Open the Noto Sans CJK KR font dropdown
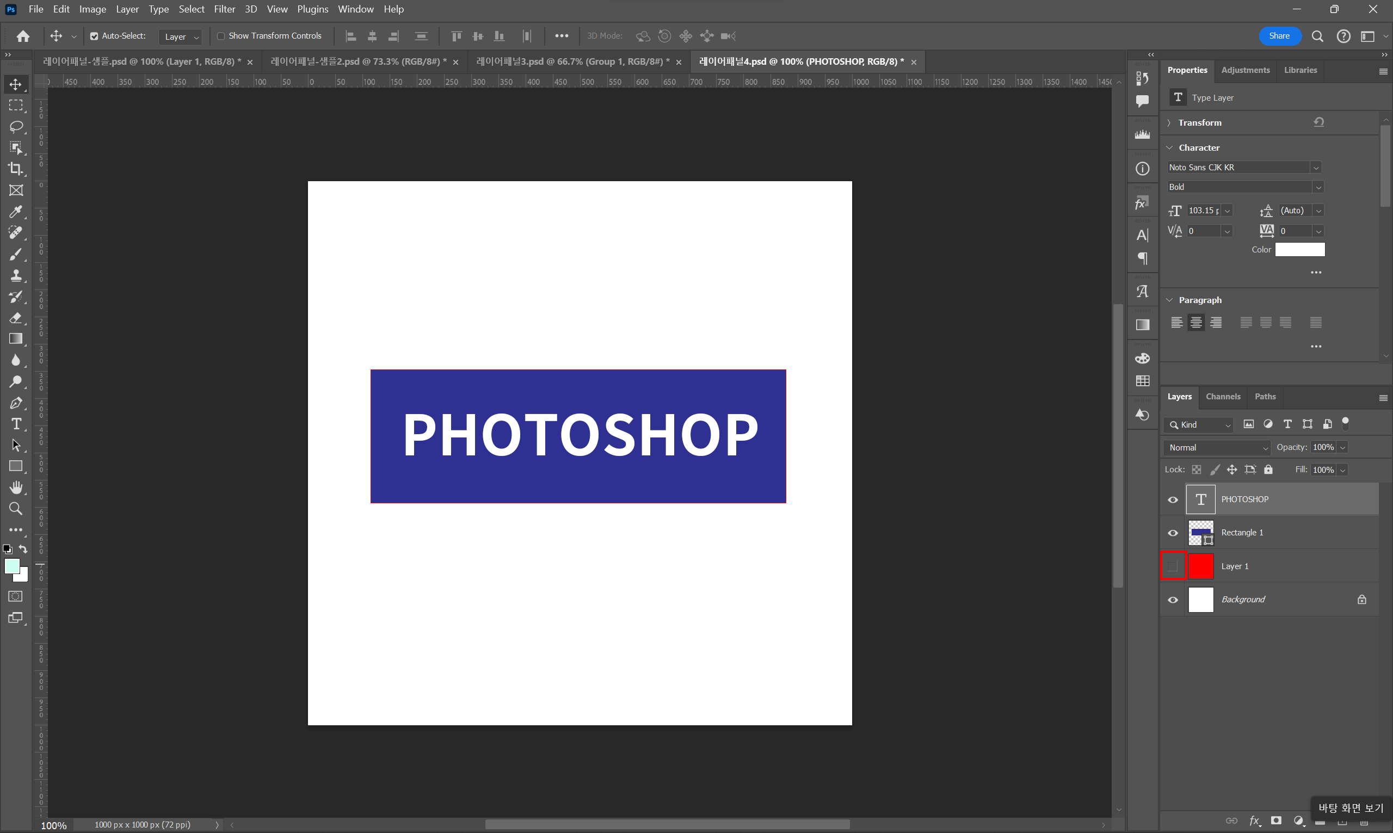The width and height of the screenshot is (1393, 833). point(1315,168)
